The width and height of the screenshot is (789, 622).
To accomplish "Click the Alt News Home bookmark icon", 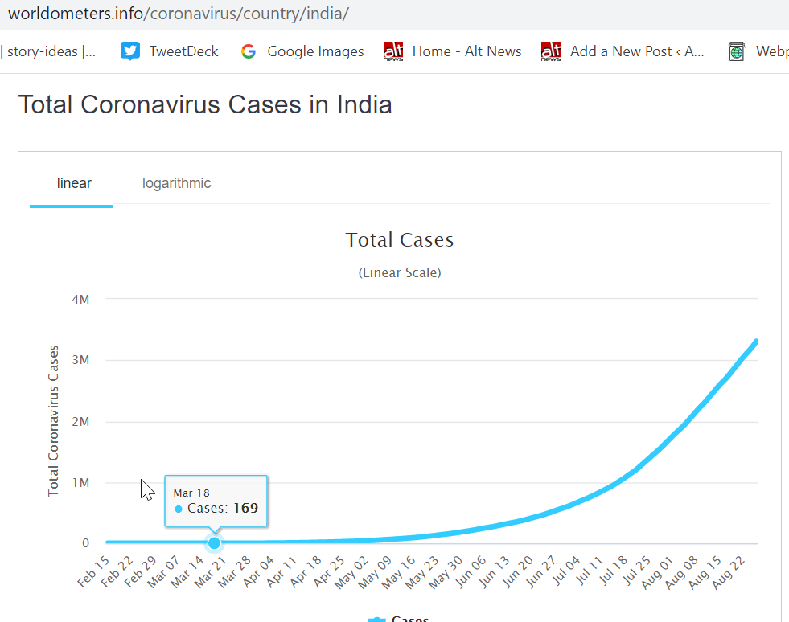I will 393,51.
